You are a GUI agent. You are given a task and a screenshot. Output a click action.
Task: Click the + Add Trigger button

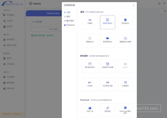(x=46, y=29)
